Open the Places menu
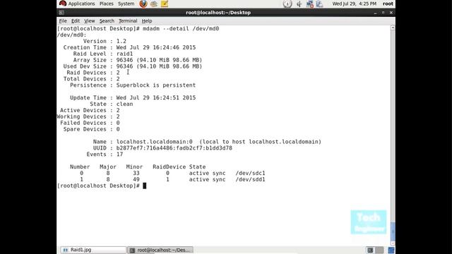 click(x=107, y=4)
